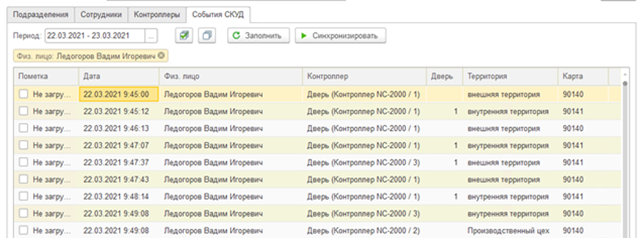The image size is (639, 238).
Task: Click the card number in the 9:45:12 row
Action: tap(583, 112)
